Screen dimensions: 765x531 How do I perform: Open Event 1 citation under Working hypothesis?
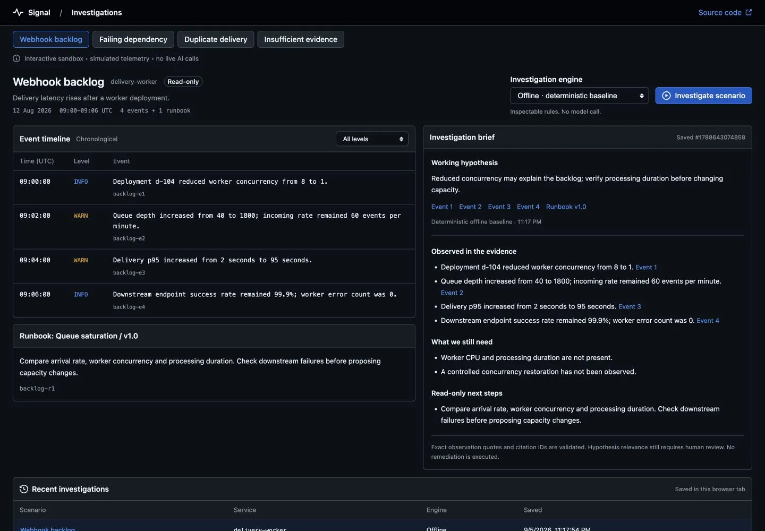(442, 207)
